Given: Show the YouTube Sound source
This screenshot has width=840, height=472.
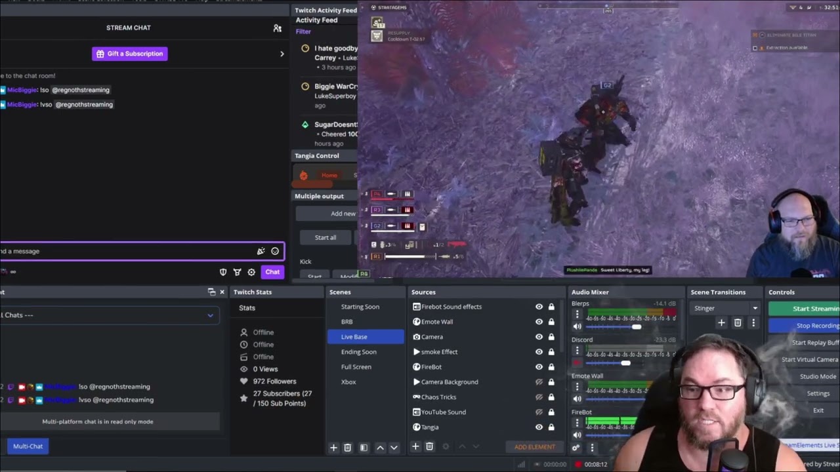Looking at the screenshot, I should point(539,412).
